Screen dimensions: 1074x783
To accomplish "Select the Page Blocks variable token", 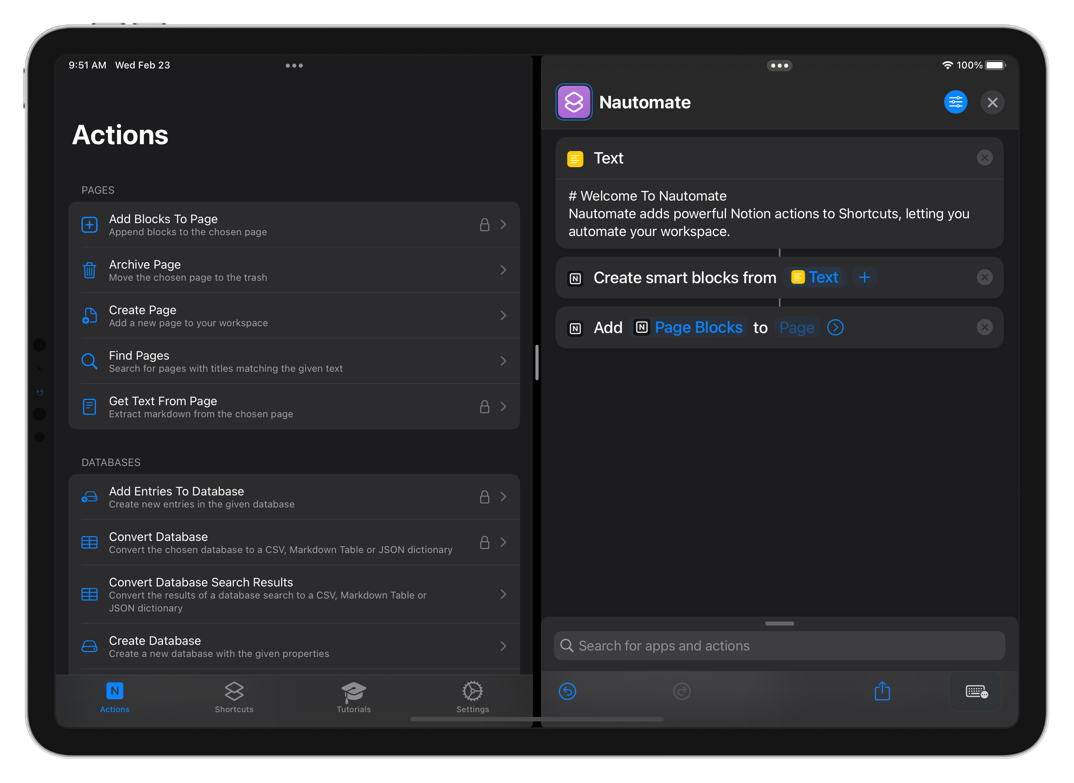I will pyautogui.click(x=688, y=327).
